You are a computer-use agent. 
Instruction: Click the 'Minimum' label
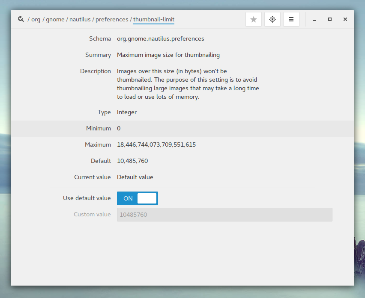[x=99, y=128]
